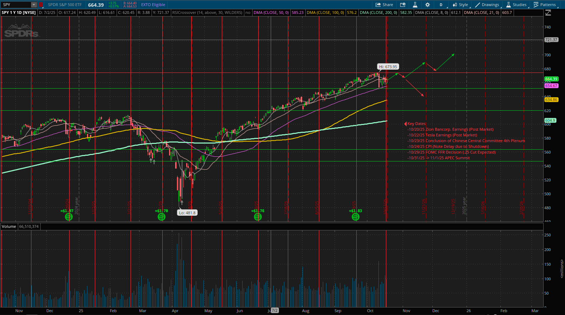Click the Lo: 481.8 price bubble
The width and height of the screenshot is (565, 315).
tap(187, 212)
